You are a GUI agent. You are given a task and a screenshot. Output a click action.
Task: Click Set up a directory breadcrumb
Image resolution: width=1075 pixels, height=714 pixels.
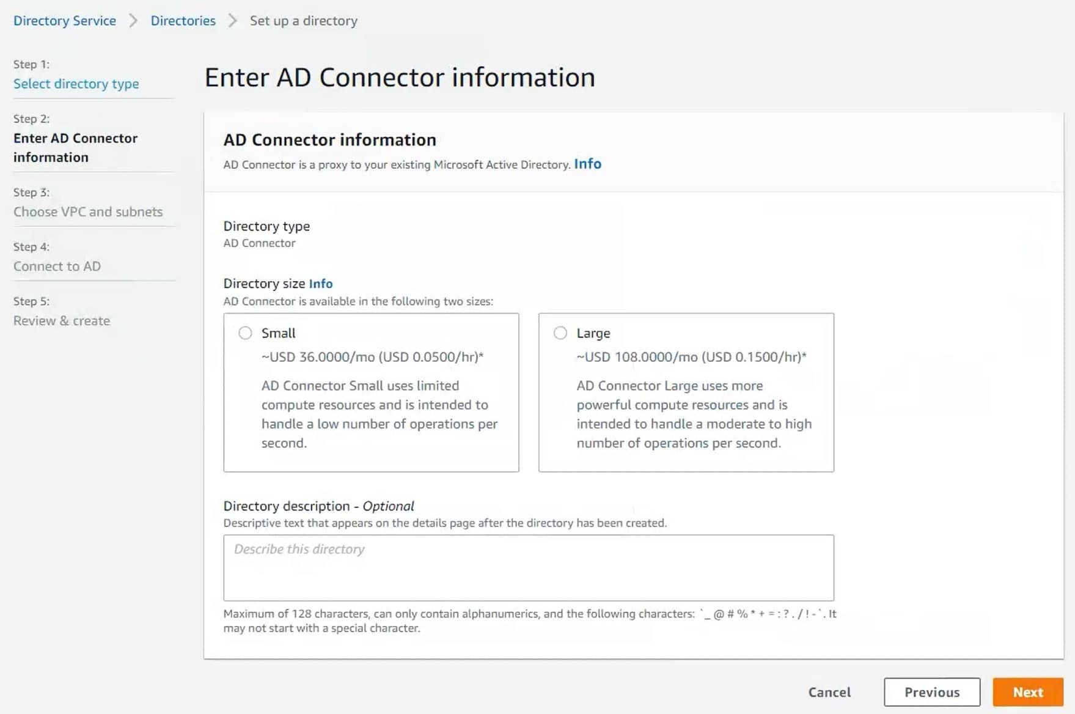coord(303,21)
